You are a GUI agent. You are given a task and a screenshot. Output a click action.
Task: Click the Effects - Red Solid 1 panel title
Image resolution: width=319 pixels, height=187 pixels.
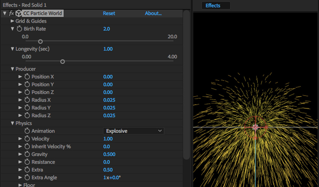coord(25,5)
